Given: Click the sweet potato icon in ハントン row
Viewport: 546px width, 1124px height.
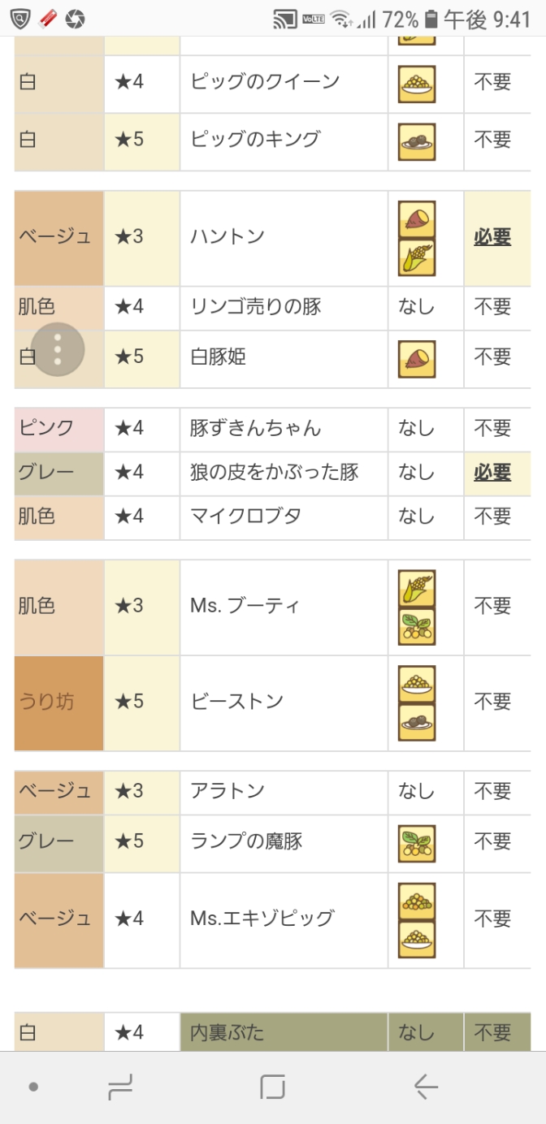Looking at the screenshot, I should point(417,219).
